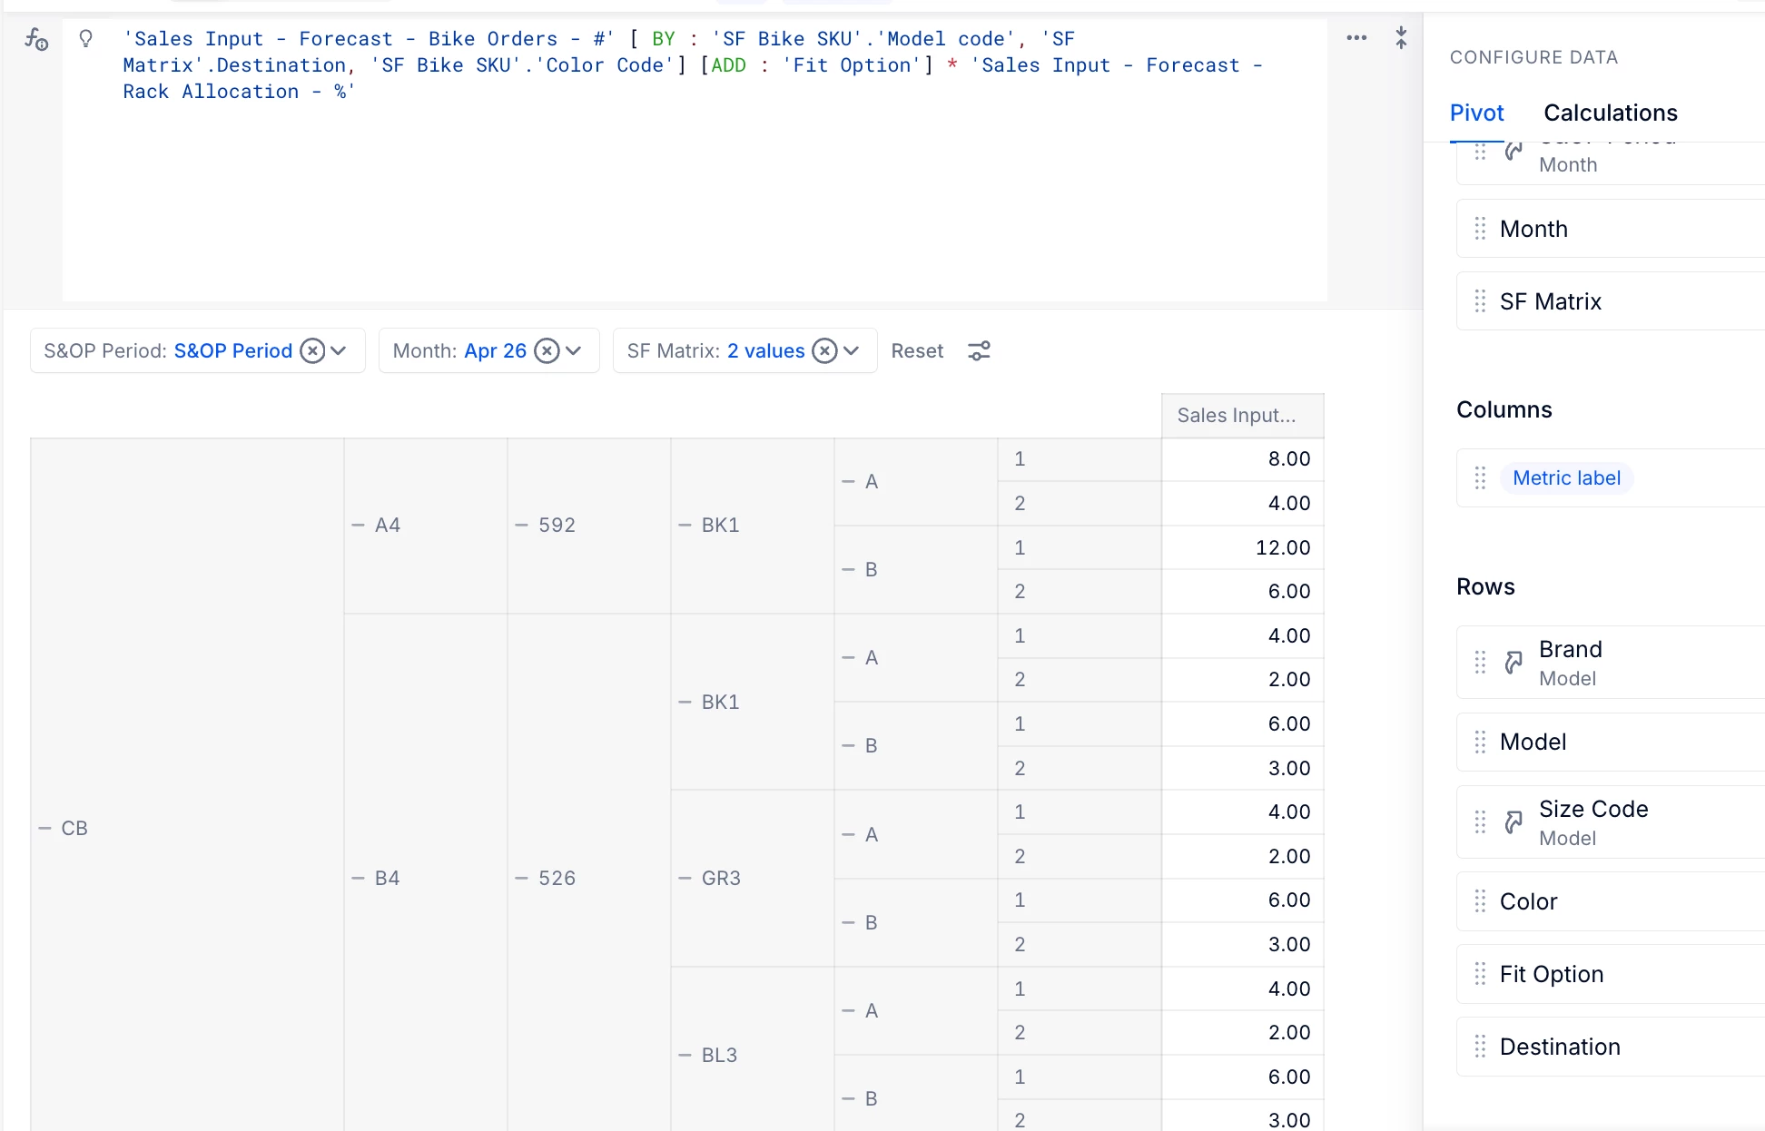Viewport: 1765px width, 1131px height.
Task: Open SF Matrix filter dropdown chevron
Action: (x=852, y=351)
